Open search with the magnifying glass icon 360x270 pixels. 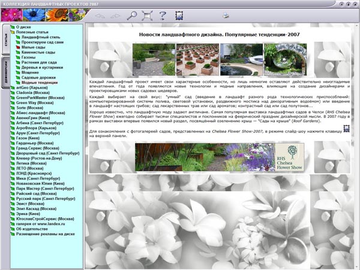[x=132, y=15]
